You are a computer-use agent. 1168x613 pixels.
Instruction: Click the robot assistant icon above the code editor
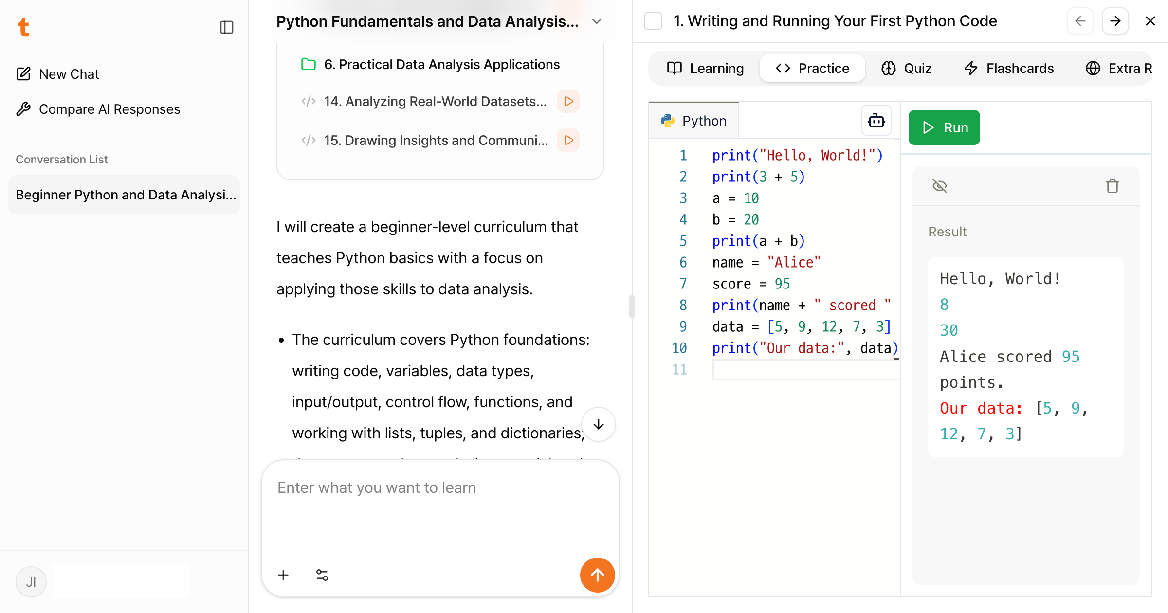876,120
